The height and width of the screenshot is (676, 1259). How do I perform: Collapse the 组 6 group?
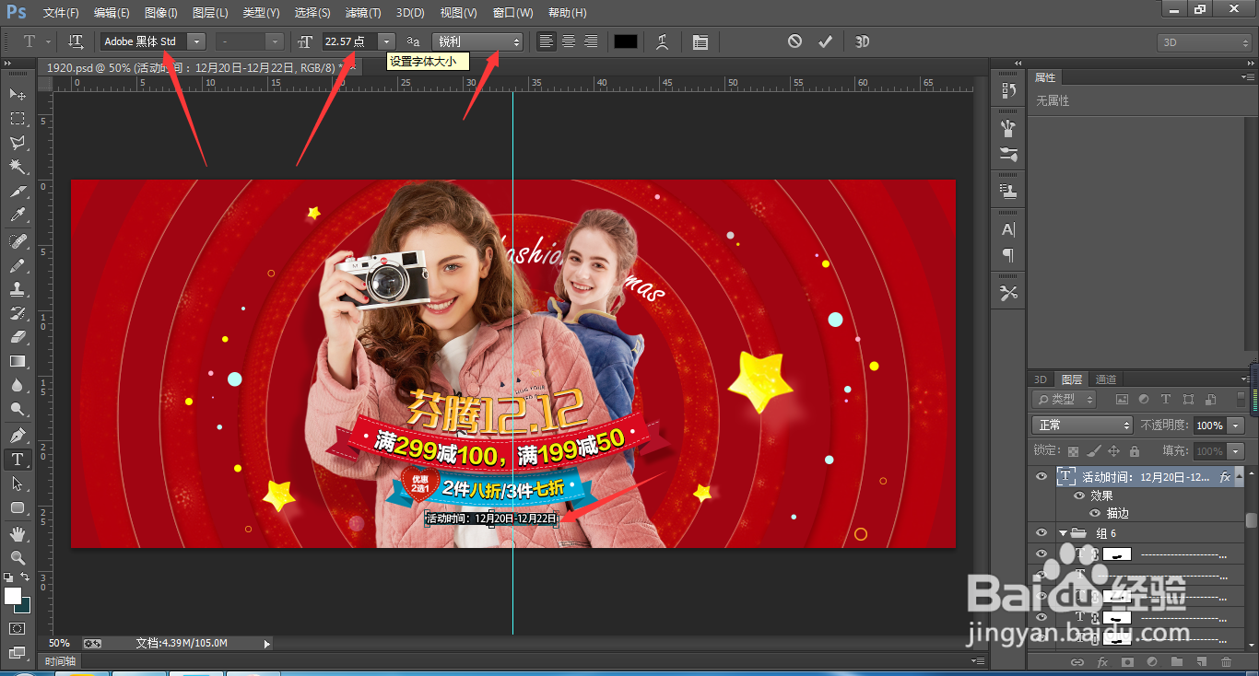pyautogui.click(x=1063, y=533)
